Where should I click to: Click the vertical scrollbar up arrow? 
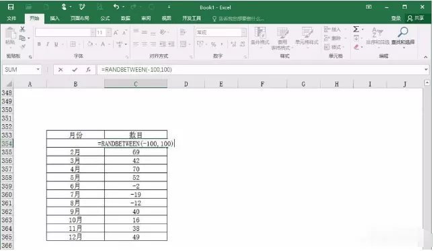(x=427, y=83)
